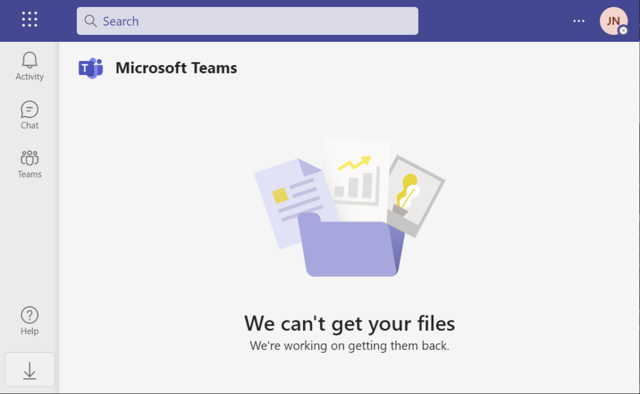Click the "Microsoft Teams" title text
Image resolution: width=640 pixels, height=394 pixels.
coord(176,67)
